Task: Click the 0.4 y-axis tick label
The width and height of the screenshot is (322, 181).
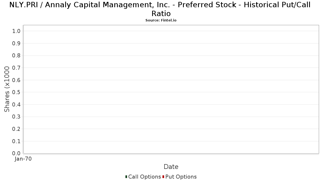Action: tap(16, 105)
